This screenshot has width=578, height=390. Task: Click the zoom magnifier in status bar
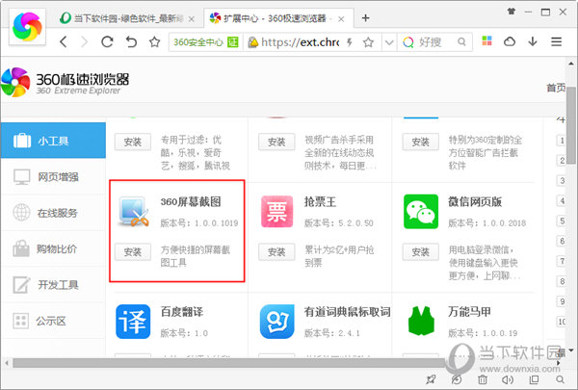pyautogui.click(x=560, y=379)
